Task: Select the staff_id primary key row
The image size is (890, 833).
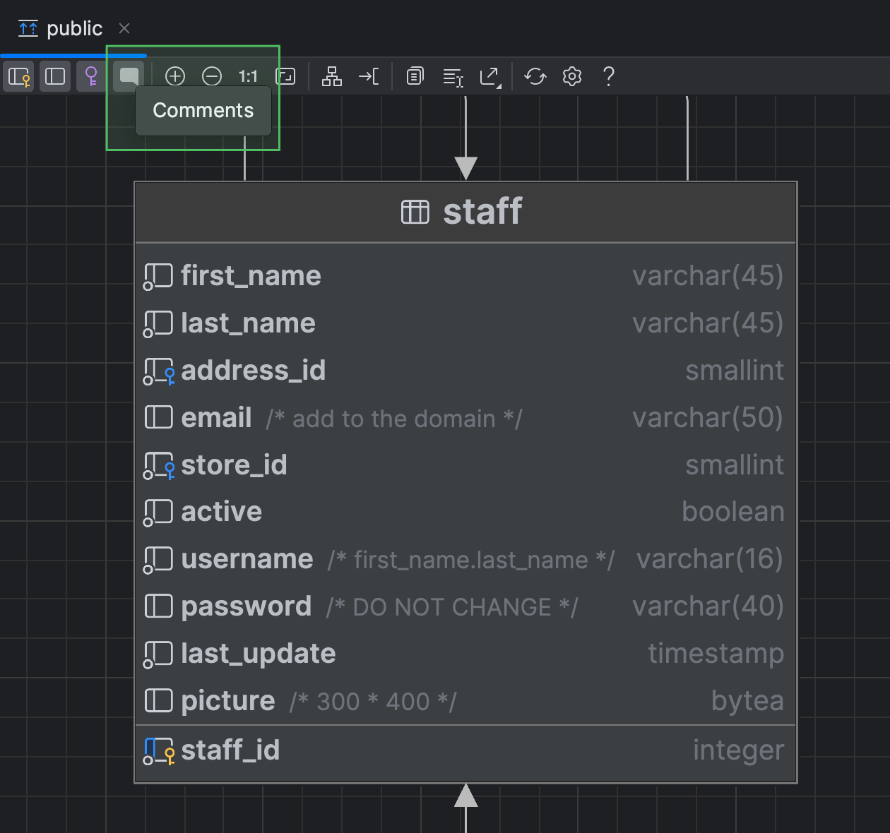Action: click(x=230, y=750)
